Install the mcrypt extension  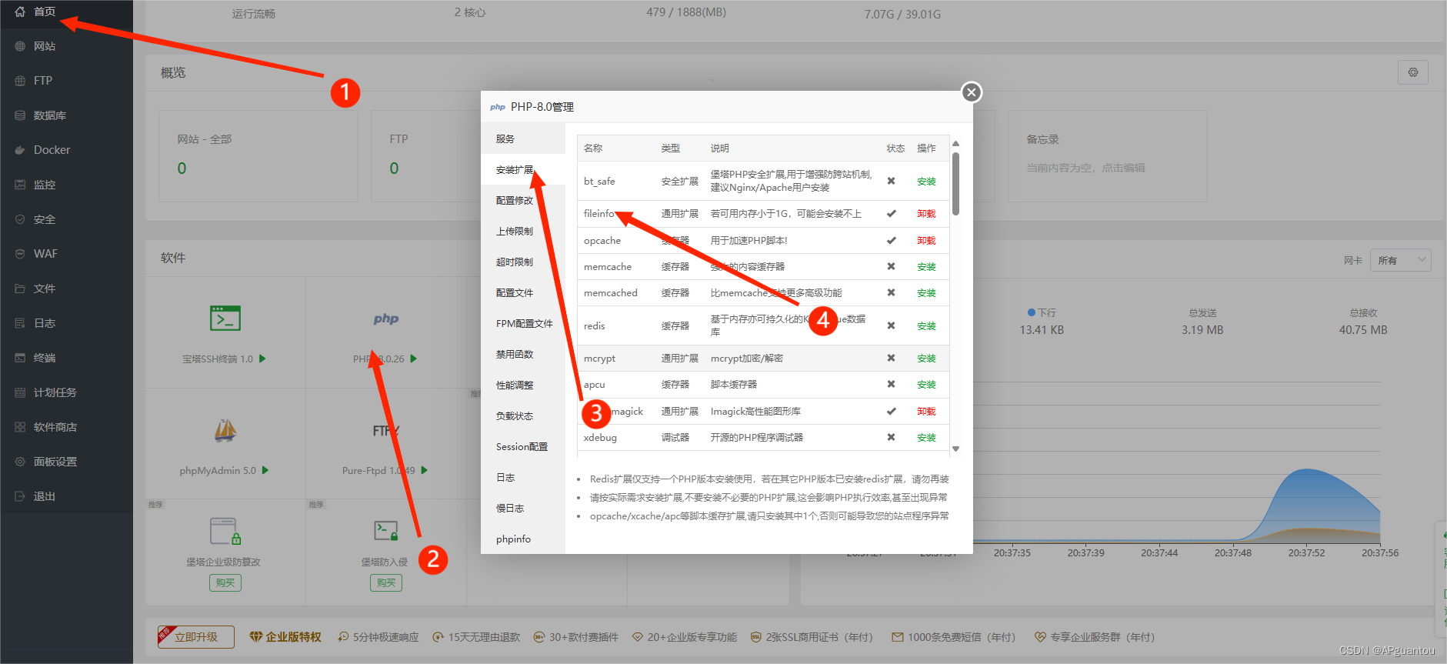[x=926, y=359]
